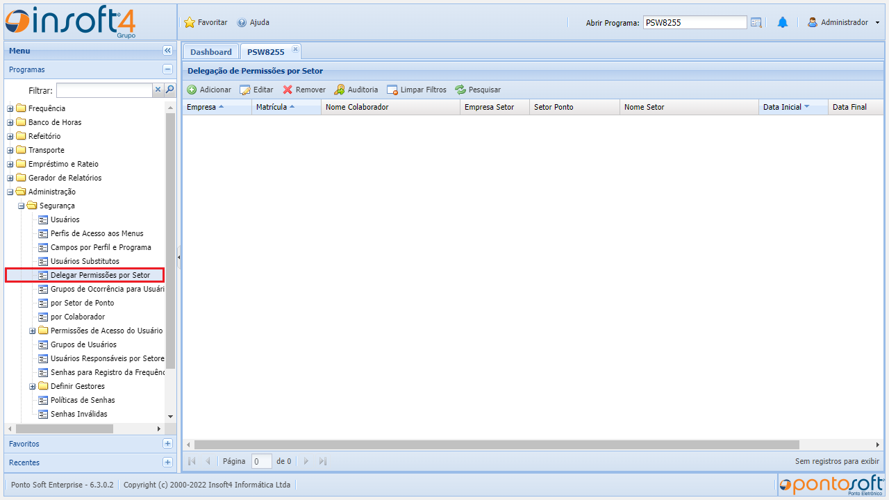
Task: Expand the Frequência folder
Action: click(x=10, y=108)
